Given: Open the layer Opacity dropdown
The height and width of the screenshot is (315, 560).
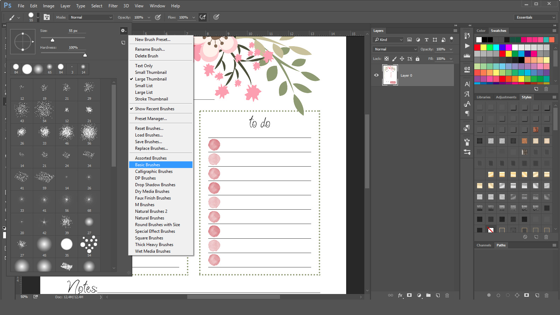Looking at the screenshot, I should (x=451, y=49).
